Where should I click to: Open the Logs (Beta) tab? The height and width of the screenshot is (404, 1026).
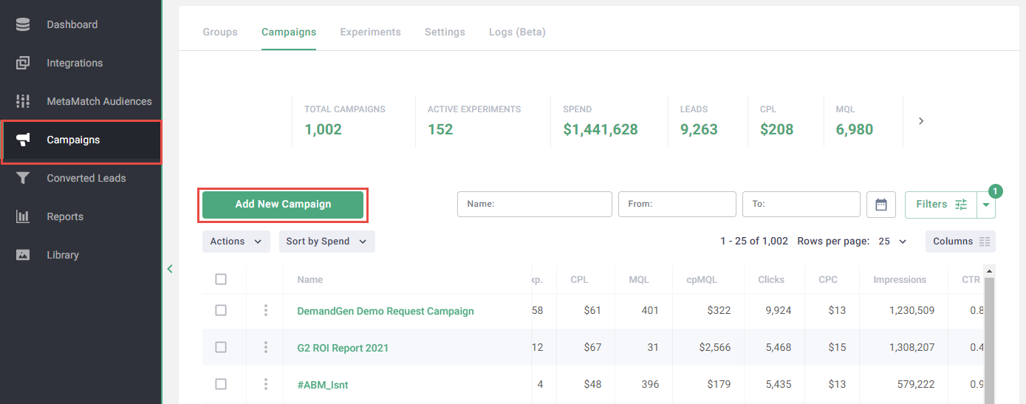517,32
